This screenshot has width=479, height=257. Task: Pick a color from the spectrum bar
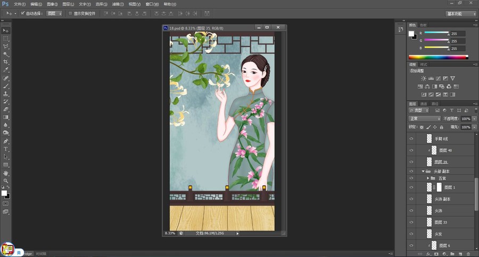(x=438, y=57)
